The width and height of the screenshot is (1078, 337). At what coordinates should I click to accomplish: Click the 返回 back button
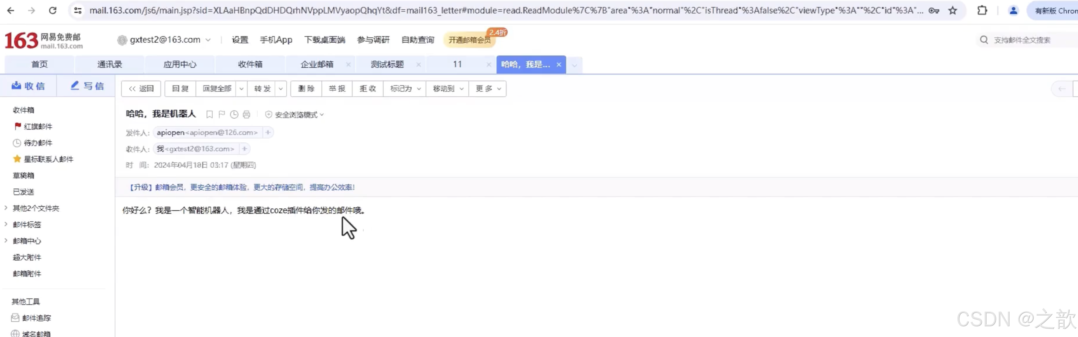[x=141, y=88]
